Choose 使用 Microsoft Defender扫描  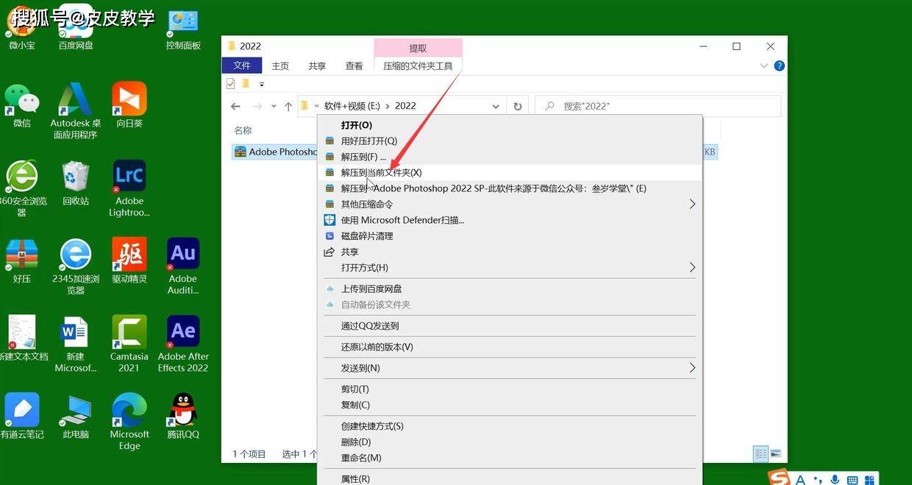(510, 220)
